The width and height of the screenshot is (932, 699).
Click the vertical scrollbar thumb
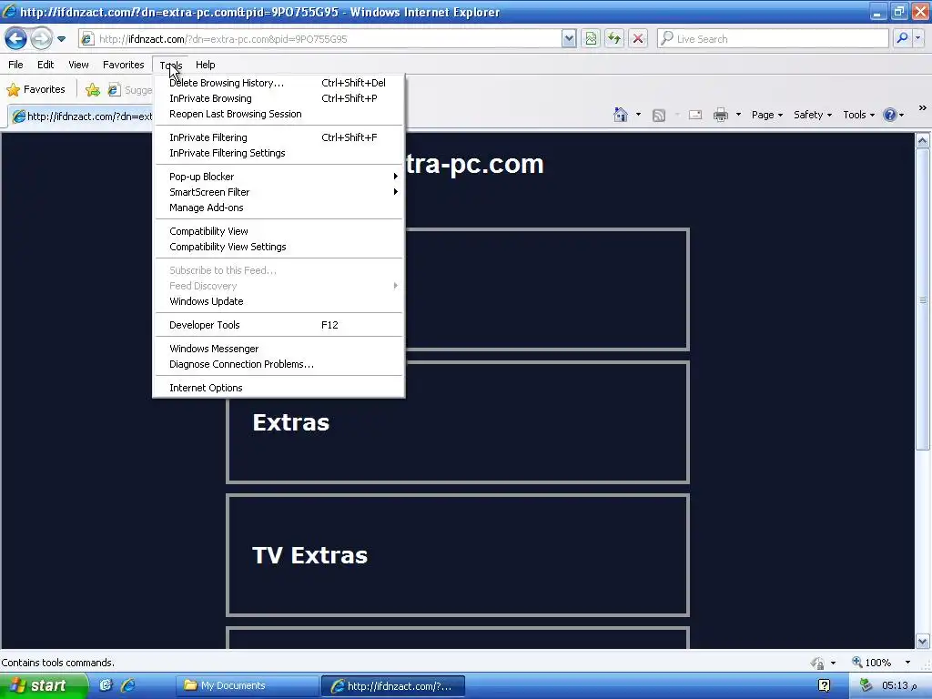point(923,299)
